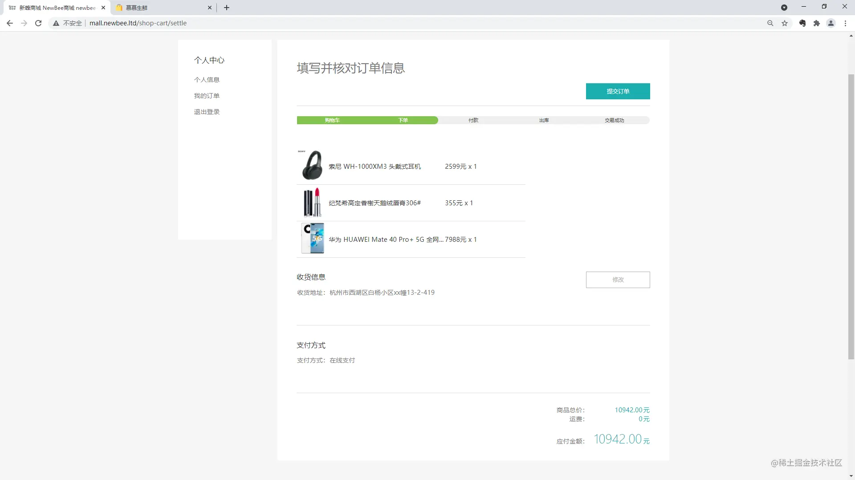
Task: Open 个人信息 in the sidebar
Action: click(x=207, y=80)
